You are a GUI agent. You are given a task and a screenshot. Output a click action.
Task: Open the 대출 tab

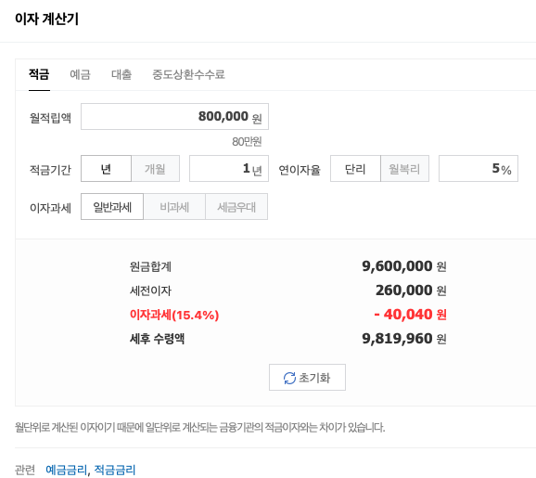[x=121, y=74]
